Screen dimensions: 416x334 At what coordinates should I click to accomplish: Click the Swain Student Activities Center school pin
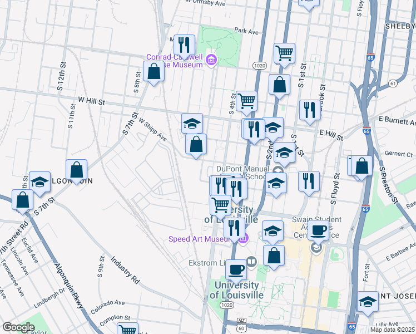(x=316, y=248)
